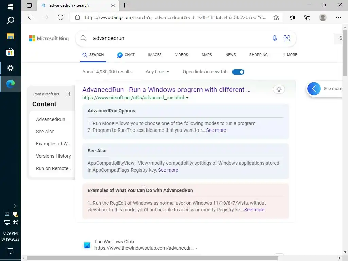The height and width of the screenshot is (261, 348).
Task: Open Windows Security tray icon
Action: (x=15, y=214)
